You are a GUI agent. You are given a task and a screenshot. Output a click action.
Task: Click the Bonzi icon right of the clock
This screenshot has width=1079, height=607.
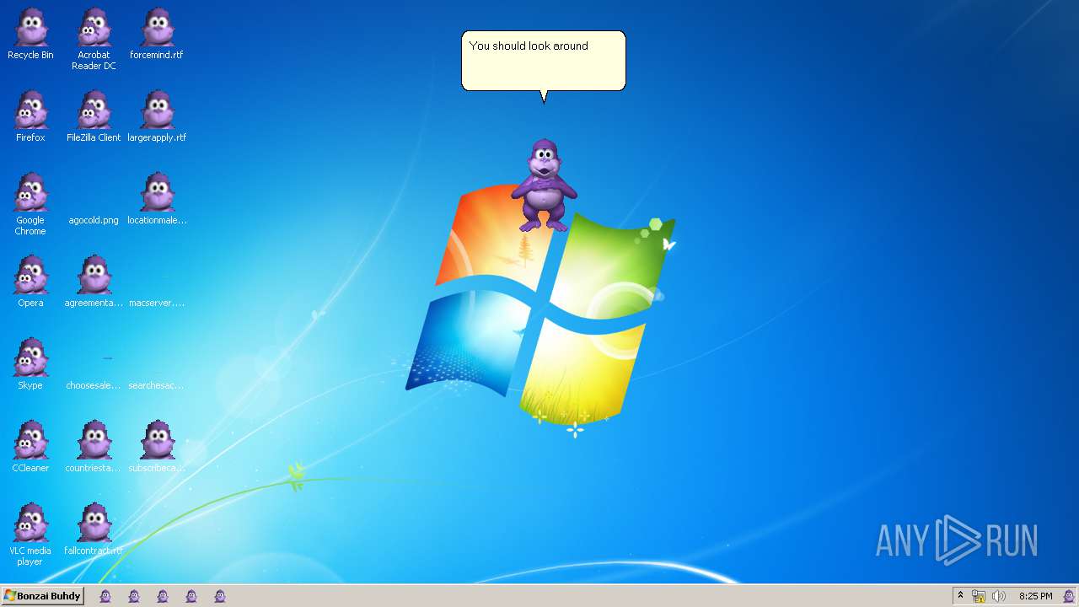point(1068,596)
